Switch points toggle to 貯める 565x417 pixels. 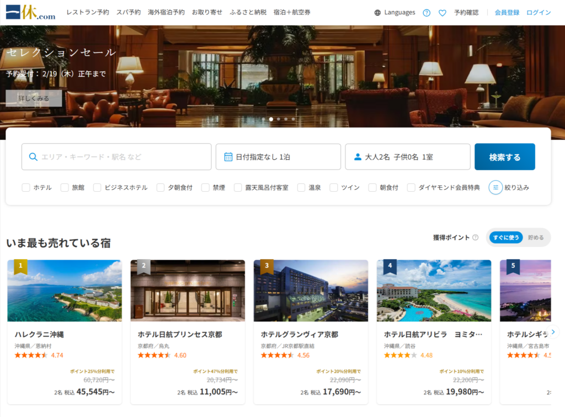[536, 237]
